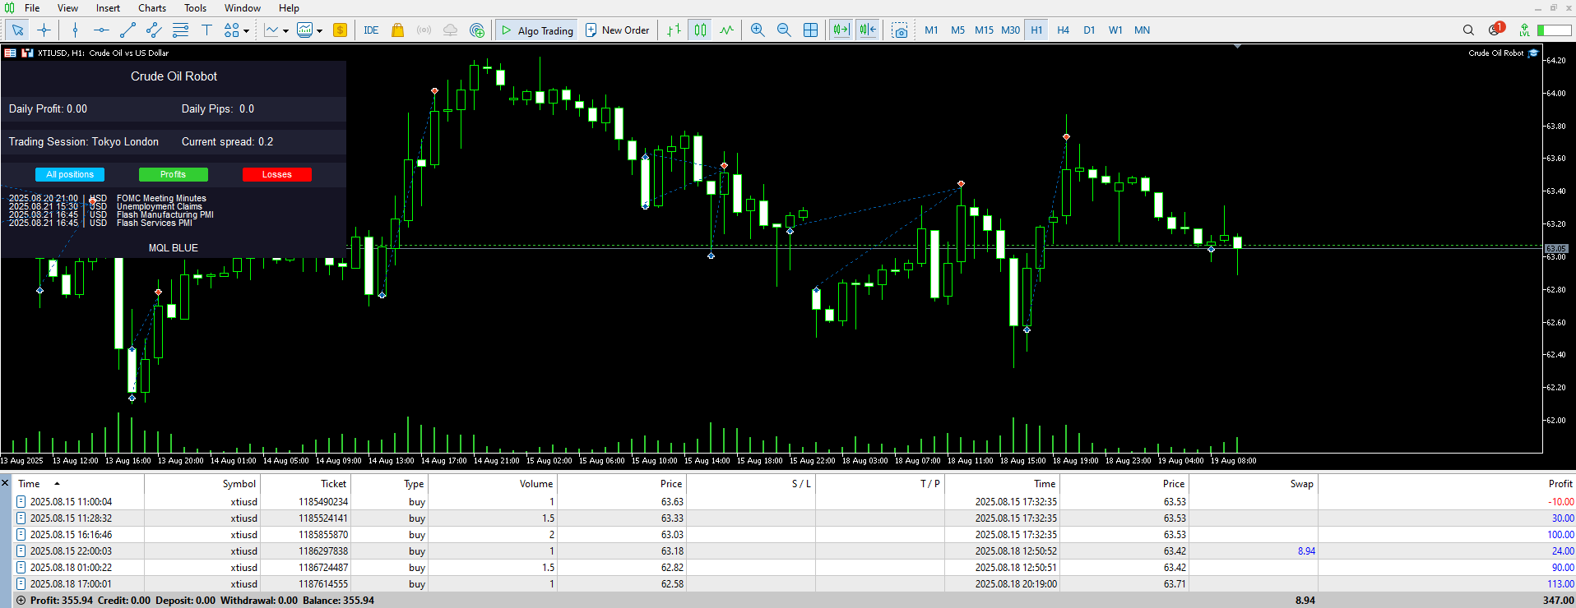The width and height of the screenshot is (1576, 608).
Task: Open the shapes objects tool
Action: pyautogui.click(x=232, y=30)
